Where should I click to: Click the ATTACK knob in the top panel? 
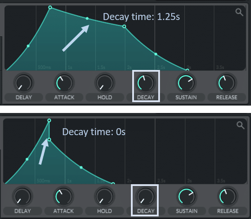pyautogui.click(x=64, y=83)
